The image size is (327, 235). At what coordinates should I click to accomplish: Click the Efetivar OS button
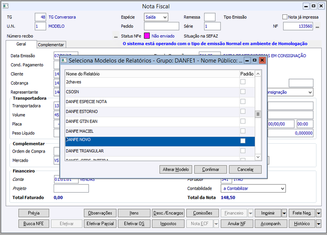point(134,224)
